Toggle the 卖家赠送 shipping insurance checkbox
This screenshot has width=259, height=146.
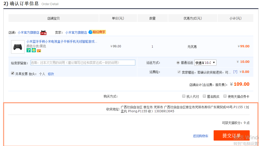click(x=179, y=72)
